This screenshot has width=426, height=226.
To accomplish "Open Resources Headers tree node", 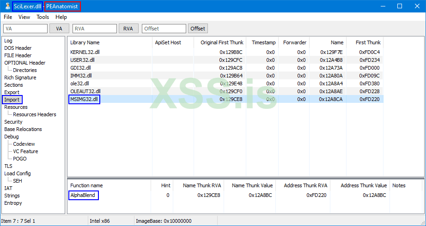I will pos(35,114).
